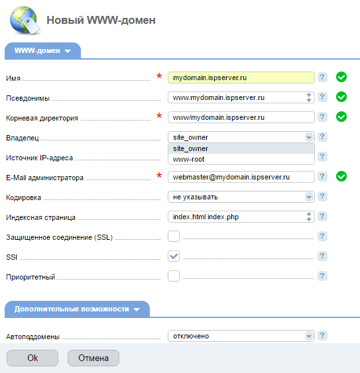
Task: Enable Защищенное соединение (SSL) checkbox
Action: [174, 237]
